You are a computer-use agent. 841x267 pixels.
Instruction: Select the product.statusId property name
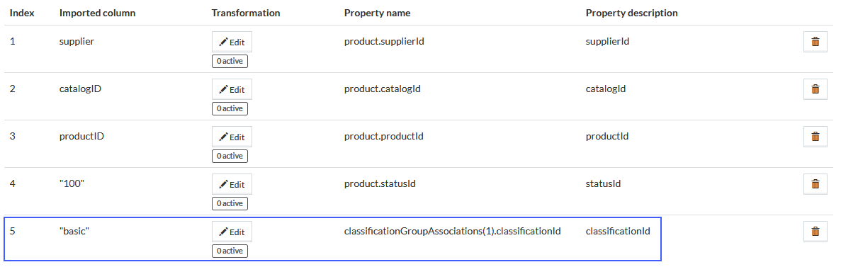(380, 184)
